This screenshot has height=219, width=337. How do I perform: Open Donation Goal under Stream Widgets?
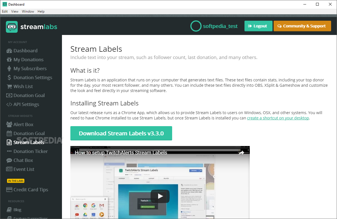(x=29, y=133)
